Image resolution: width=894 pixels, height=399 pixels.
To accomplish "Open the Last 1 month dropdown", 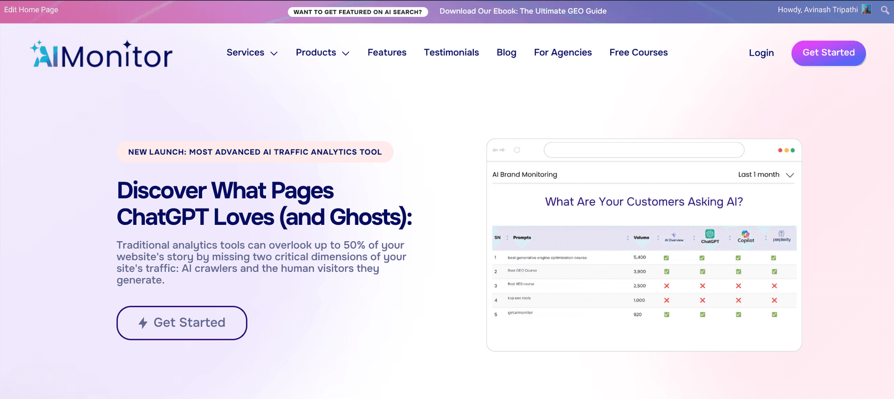I will [x=766, y=175].
